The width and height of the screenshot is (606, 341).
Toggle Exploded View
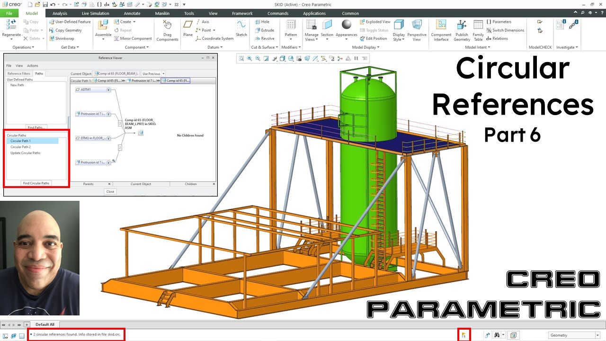[x=375, y=22]
